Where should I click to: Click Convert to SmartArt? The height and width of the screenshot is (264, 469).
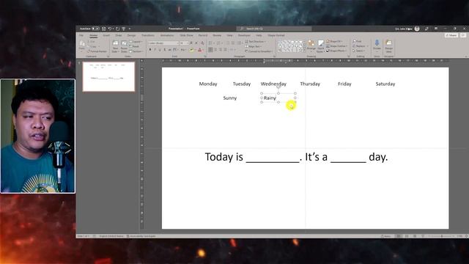point(259,51)
